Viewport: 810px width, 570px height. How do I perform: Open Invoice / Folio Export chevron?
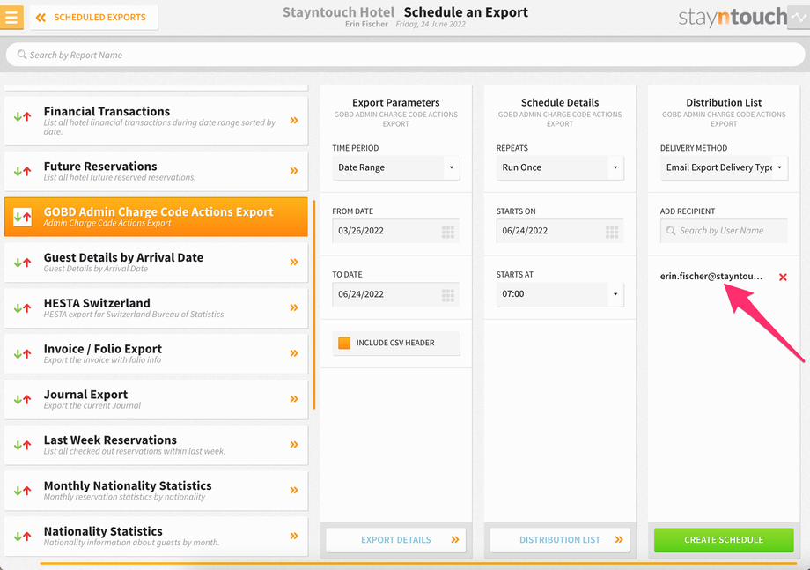[x=294, y=353]
